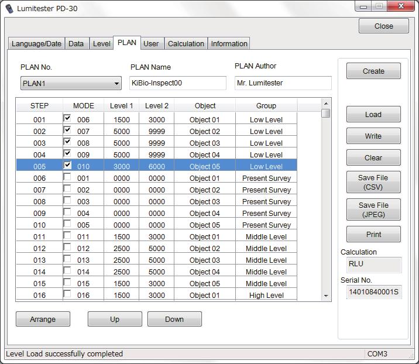This screenshot has height=364, width=419.
Task: Click the Clear button
Action: click(x=373, y=157)
